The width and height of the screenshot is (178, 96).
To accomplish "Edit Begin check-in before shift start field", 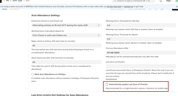I will tap(66, 46).
